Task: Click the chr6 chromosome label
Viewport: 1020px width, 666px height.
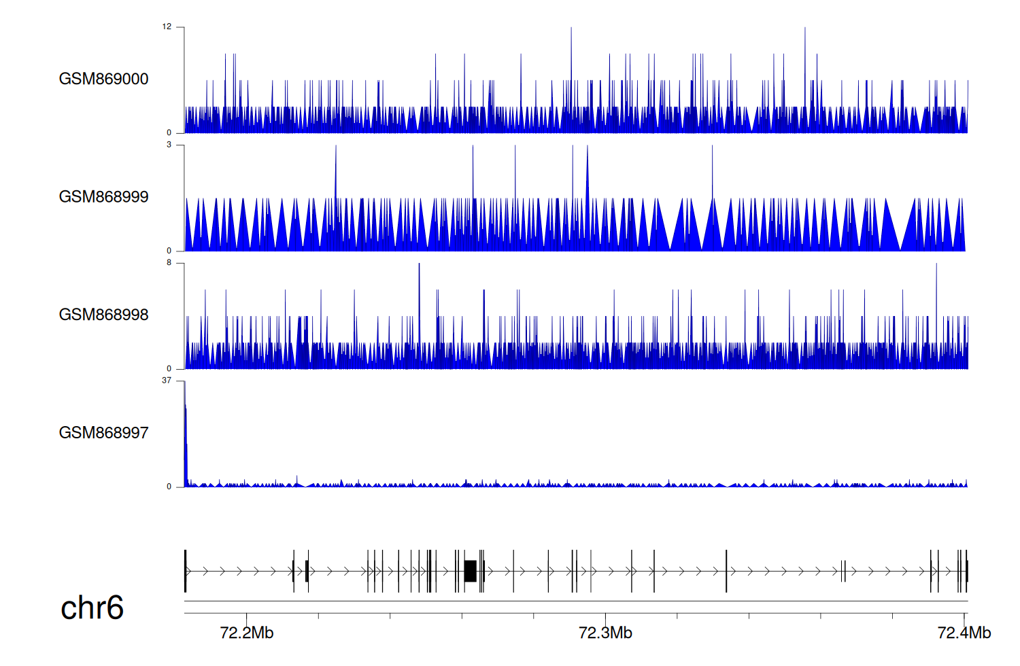Action: coord(92,608)
